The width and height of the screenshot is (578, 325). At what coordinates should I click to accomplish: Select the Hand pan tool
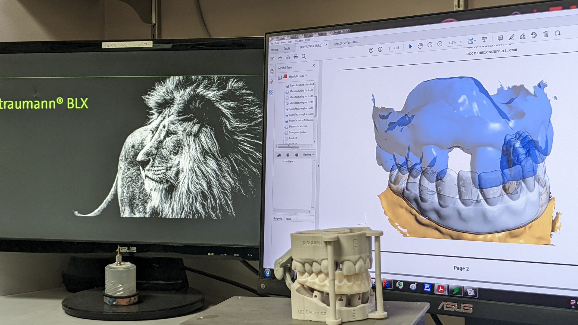click(x=420, y=46)
